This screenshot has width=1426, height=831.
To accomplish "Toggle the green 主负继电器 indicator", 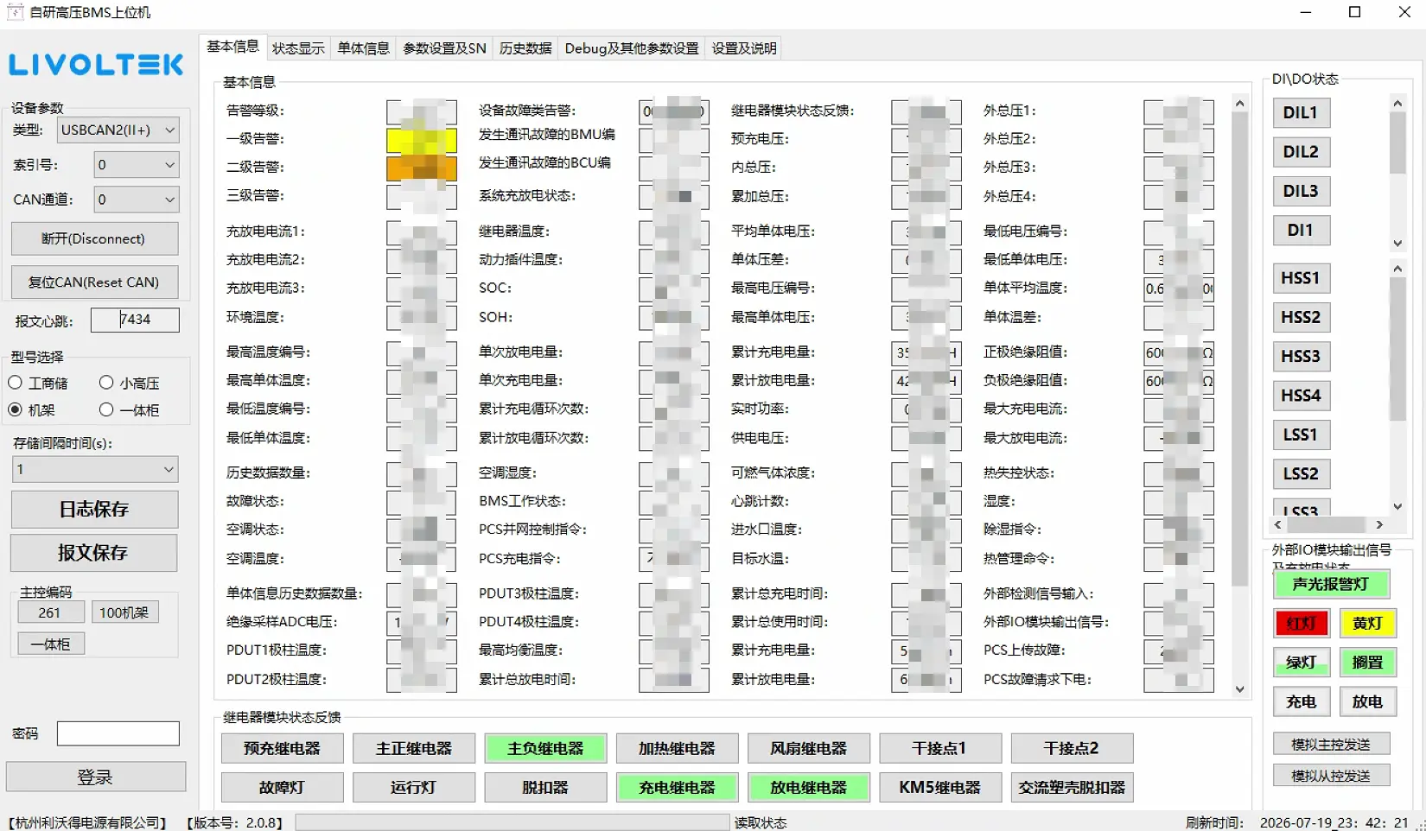I will 545,748.
